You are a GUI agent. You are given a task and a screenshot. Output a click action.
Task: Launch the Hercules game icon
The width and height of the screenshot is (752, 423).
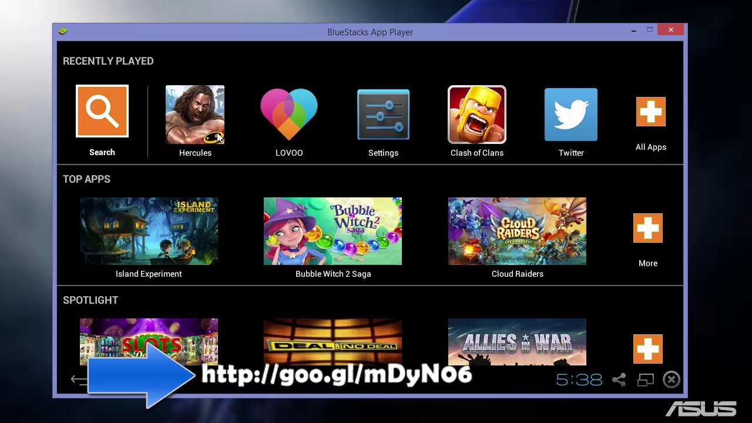[195, 115]
